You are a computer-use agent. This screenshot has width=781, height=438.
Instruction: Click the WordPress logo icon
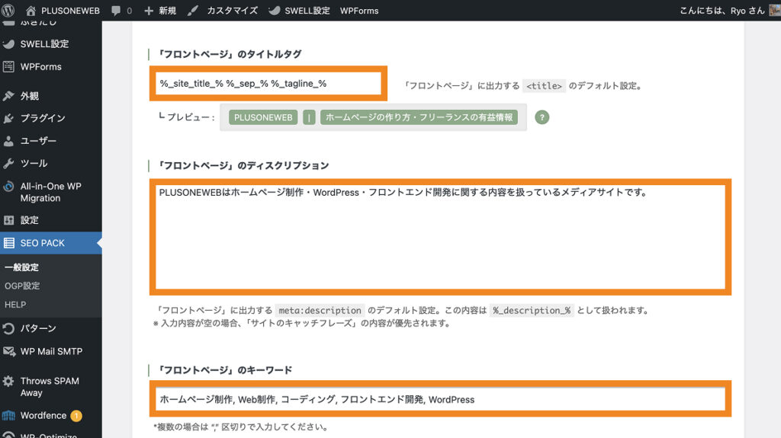click(9, 11)
